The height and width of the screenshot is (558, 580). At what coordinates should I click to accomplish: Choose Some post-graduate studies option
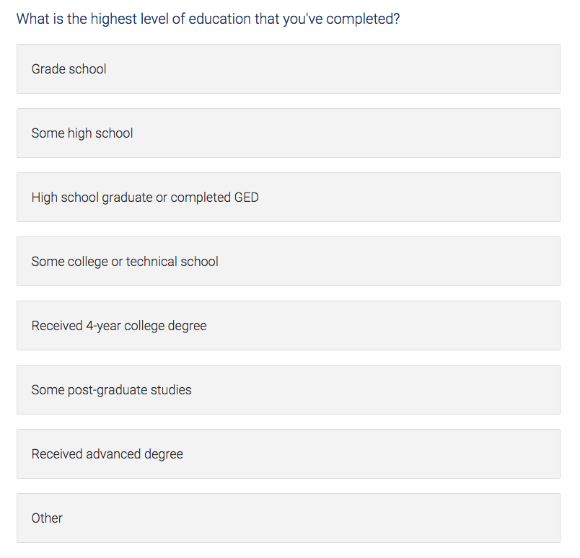pyautogui.click(x=289, y=390)
